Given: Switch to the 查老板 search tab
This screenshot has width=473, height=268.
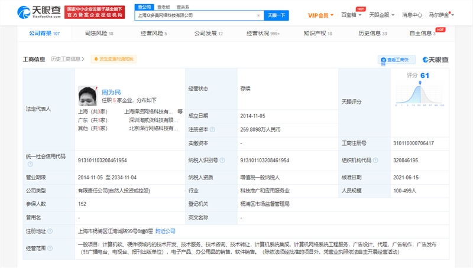Looking at the screenshot, I should click(x=164, y=7).
